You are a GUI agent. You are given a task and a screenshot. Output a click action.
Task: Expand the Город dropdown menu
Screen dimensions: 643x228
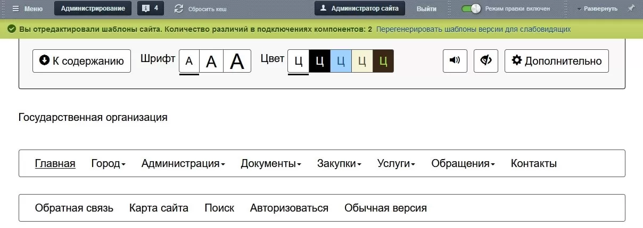[108, 163]
